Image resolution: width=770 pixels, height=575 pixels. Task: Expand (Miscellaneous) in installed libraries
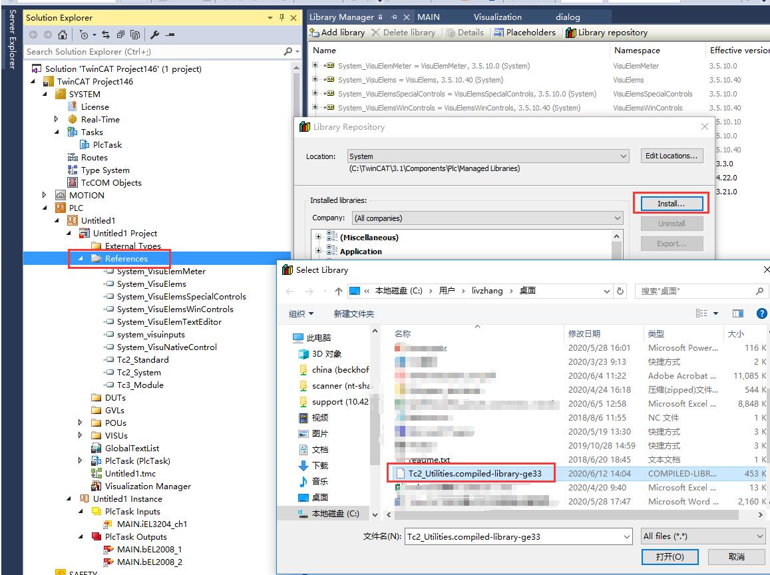[x=318, y=237]
